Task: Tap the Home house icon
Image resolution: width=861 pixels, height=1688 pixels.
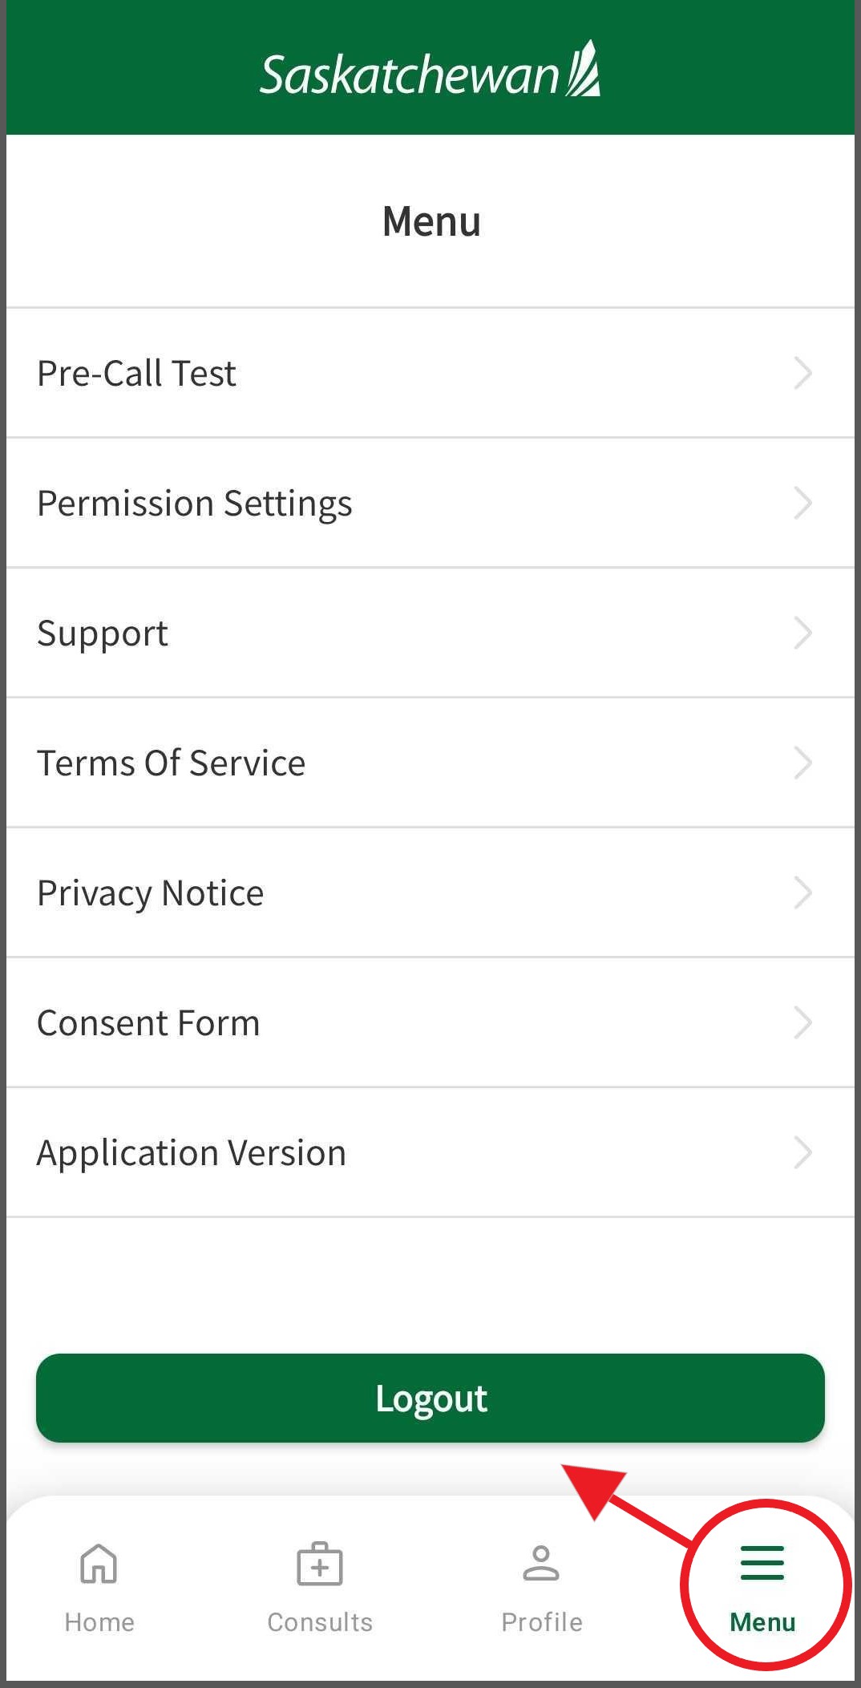Action: tap(99, 1564)
